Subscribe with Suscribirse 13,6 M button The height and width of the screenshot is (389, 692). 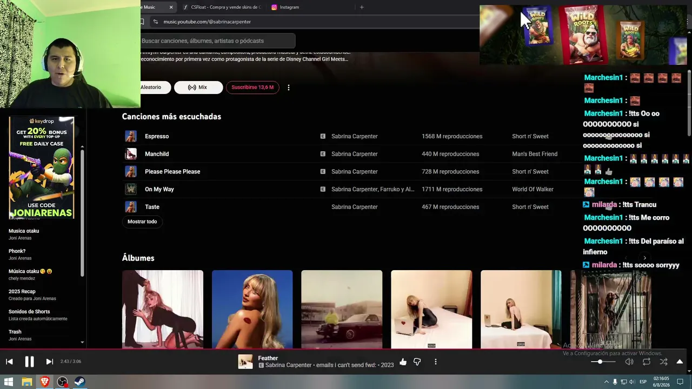[252, 87]
